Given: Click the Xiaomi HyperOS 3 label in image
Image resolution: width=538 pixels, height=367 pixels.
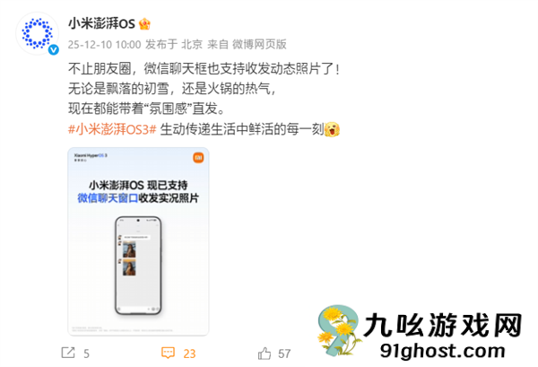Looking at the screenshot, I should tap(91, 155).
